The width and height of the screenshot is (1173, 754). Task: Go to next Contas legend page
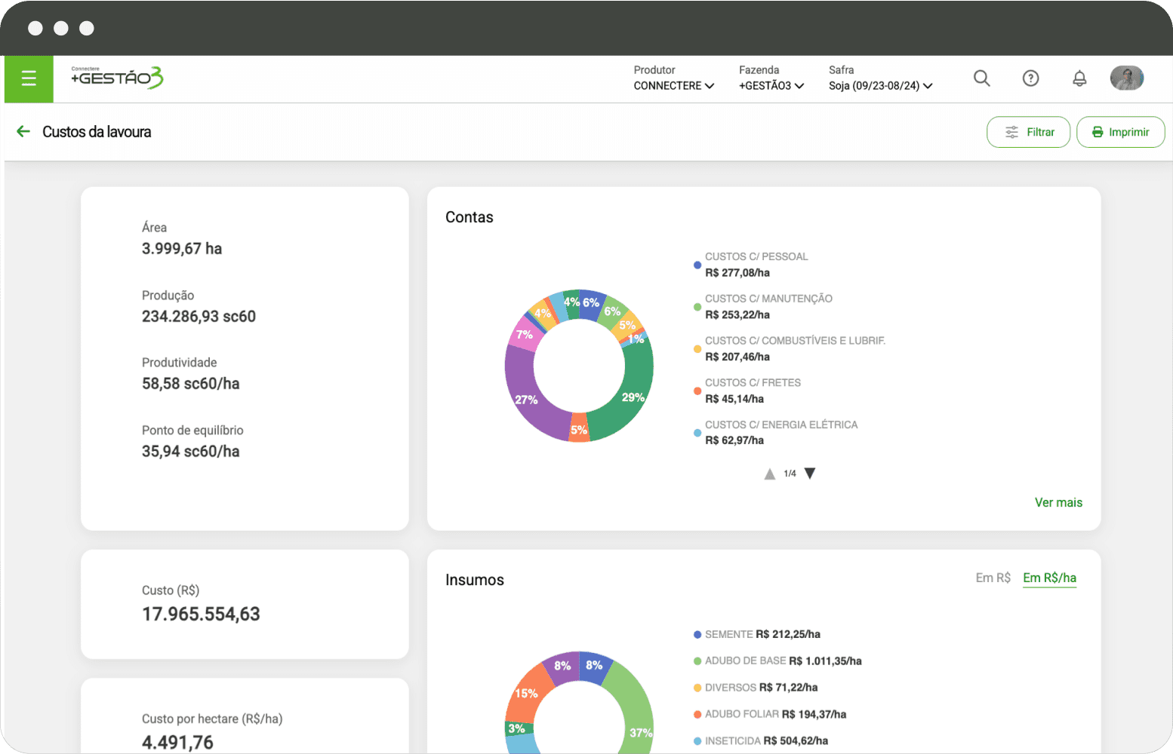coord(810,474)
